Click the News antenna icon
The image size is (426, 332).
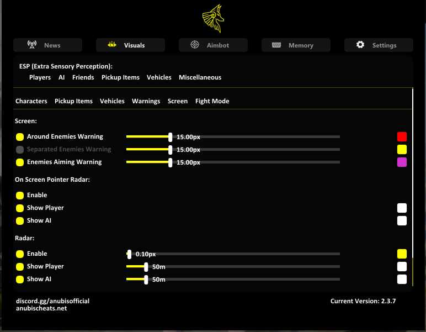pos(32,45)
